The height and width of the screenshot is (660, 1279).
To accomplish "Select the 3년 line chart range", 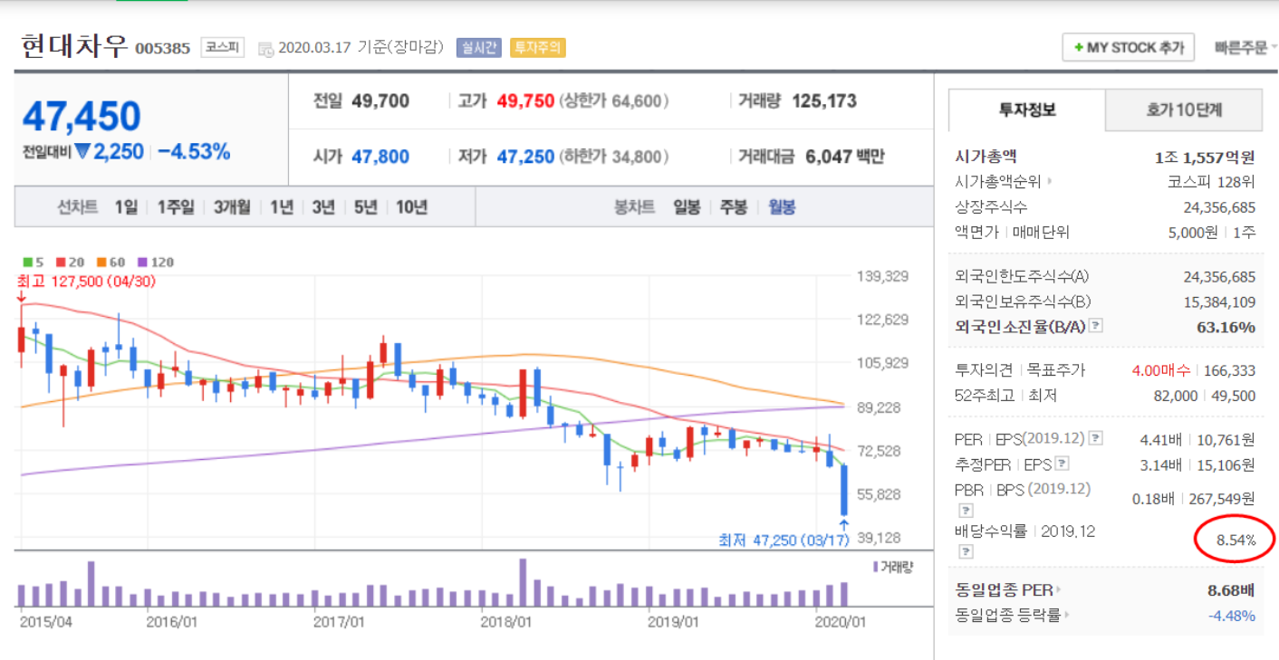I will coord(323,207).
